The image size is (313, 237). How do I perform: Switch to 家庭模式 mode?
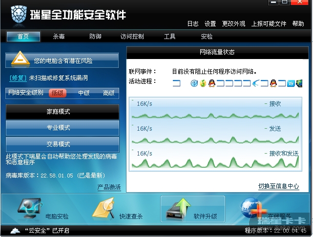point(63,112)
